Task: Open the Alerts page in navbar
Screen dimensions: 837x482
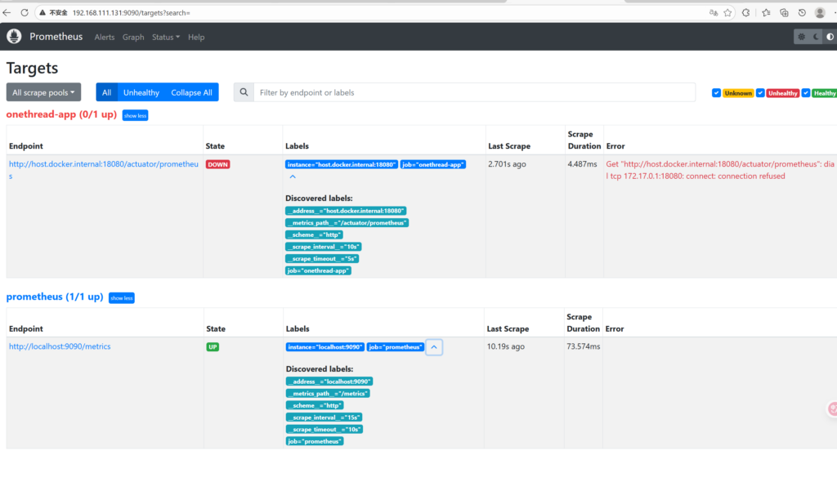Action: [105, 37]
